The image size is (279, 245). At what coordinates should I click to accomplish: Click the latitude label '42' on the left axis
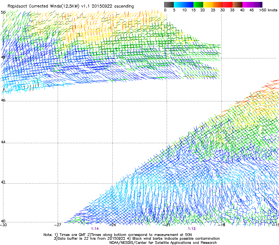click(x=3, y=182)
